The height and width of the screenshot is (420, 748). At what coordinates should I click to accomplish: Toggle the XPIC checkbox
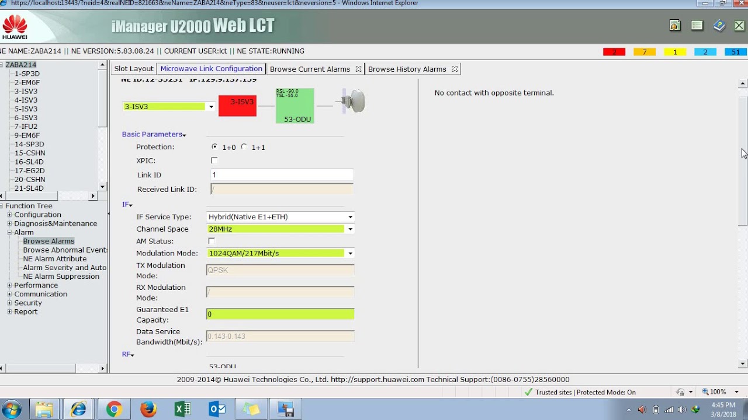[214, 160]
